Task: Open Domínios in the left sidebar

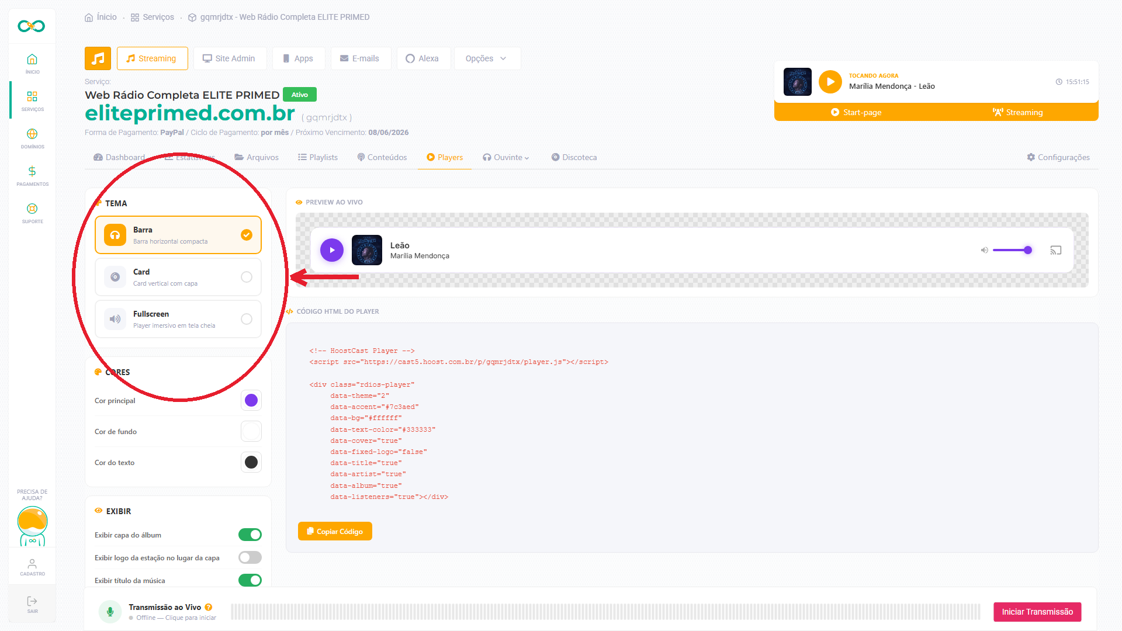Action: [32, 138]
